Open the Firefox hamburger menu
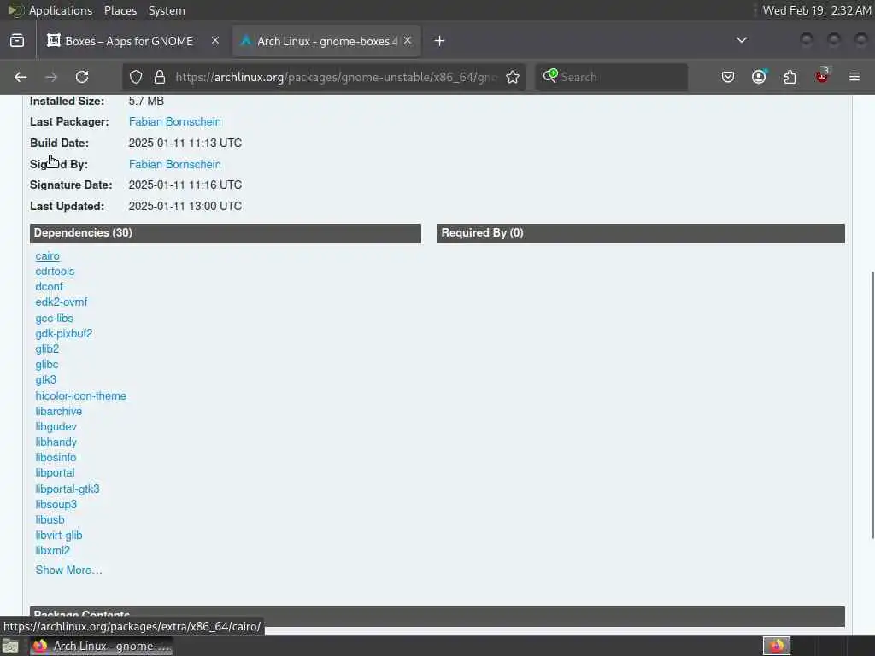This screenshot has height=656, width=875. (854, 77)
